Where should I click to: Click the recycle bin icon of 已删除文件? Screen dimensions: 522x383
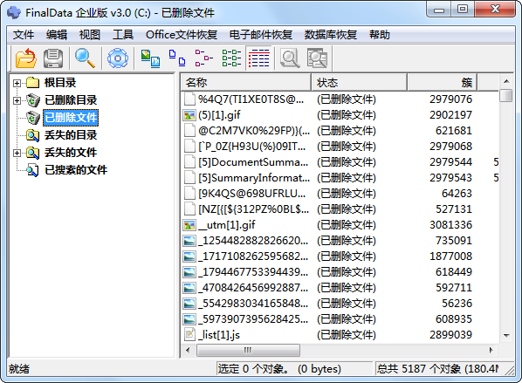click(x=33, y=118)
